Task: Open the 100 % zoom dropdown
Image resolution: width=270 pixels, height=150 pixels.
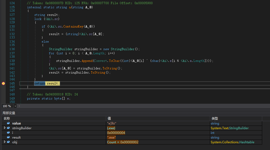Action: [15, 106]
